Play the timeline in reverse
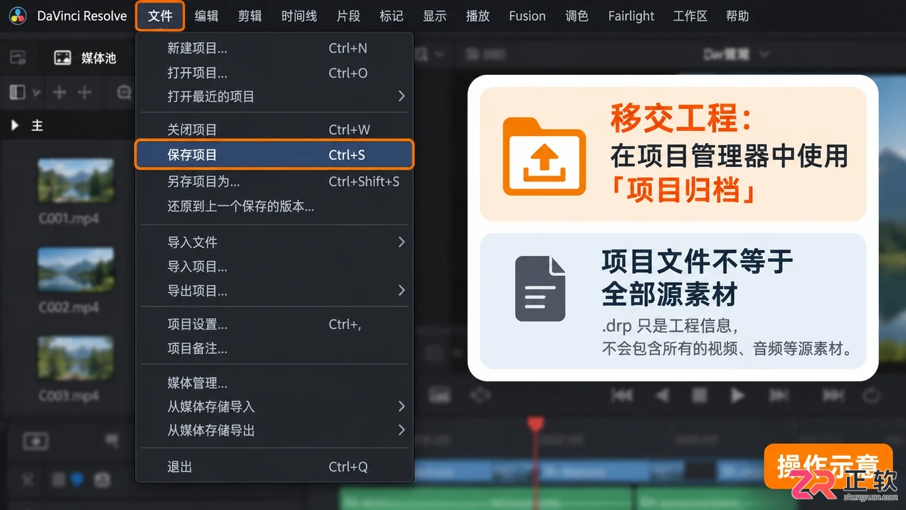The height and width of the screenshot is (510, 906). pos(662,395)
